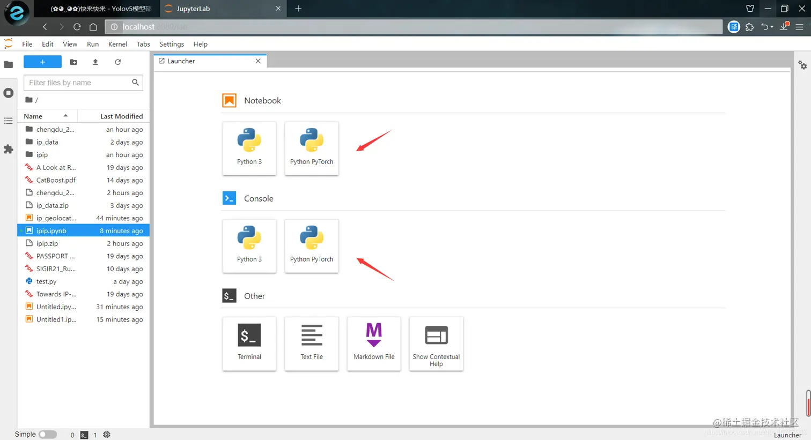Click the blue New Launcher plus button
This screenshot has height=440, width=811.
coord(42,62)
